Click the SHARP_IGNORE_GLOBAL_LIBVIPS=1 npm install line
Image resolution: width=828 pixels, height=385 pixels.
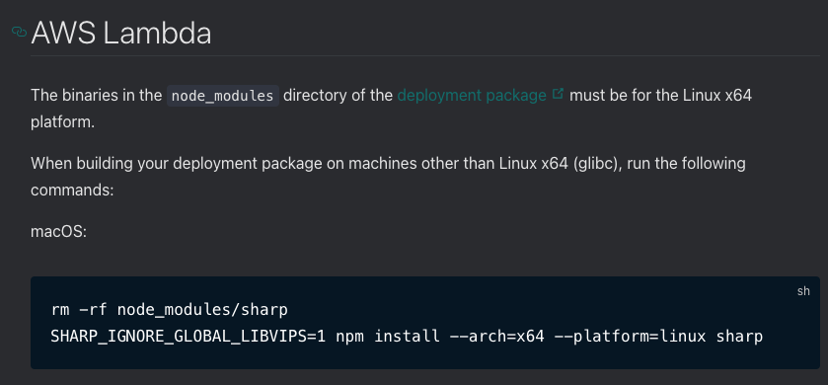click(407, 337)
